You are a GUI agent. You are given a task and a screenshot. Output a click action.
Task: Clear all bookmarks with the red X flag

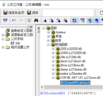tap(65, 21)
